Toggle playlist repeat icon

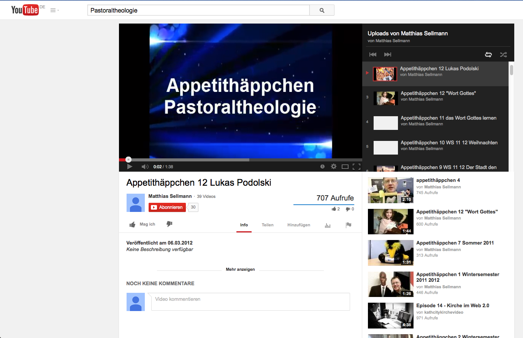coord(488,55)
